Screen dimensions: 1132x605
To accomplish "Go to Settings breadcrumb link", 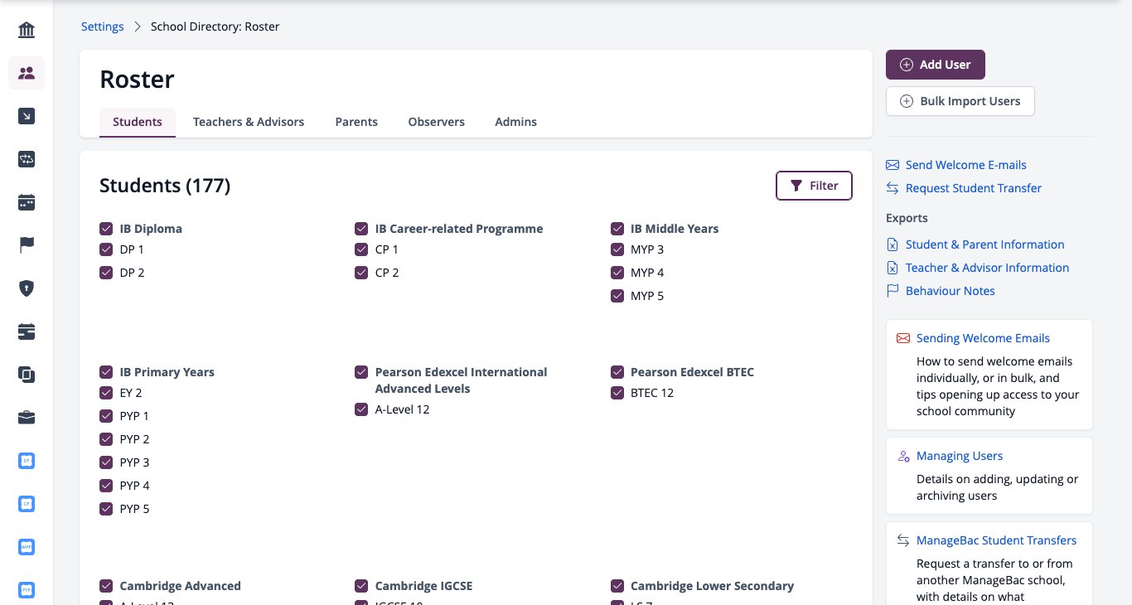I will pos(103,27).
